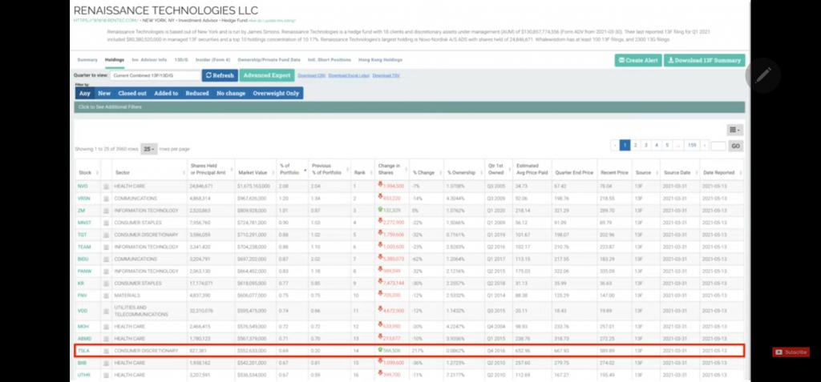Screen dimensions: 821x382
Task: Open details icon in MOH row
Action: coord(106,327)
